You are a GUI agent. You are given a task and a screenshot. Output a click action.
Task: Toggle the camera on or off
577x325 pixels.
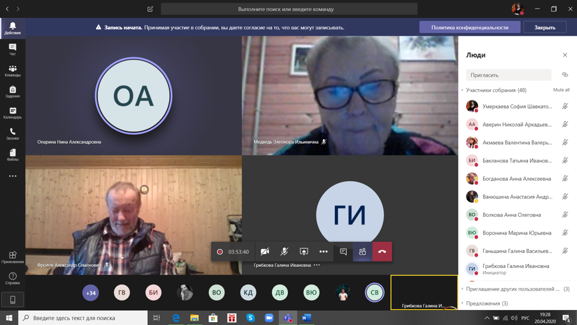tap(265, 252)
